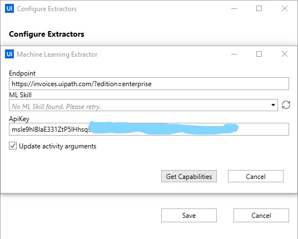Maximize the Machine Learning Extractor window
This screenshot has width=298, height=239.
(x=259, y=54)
